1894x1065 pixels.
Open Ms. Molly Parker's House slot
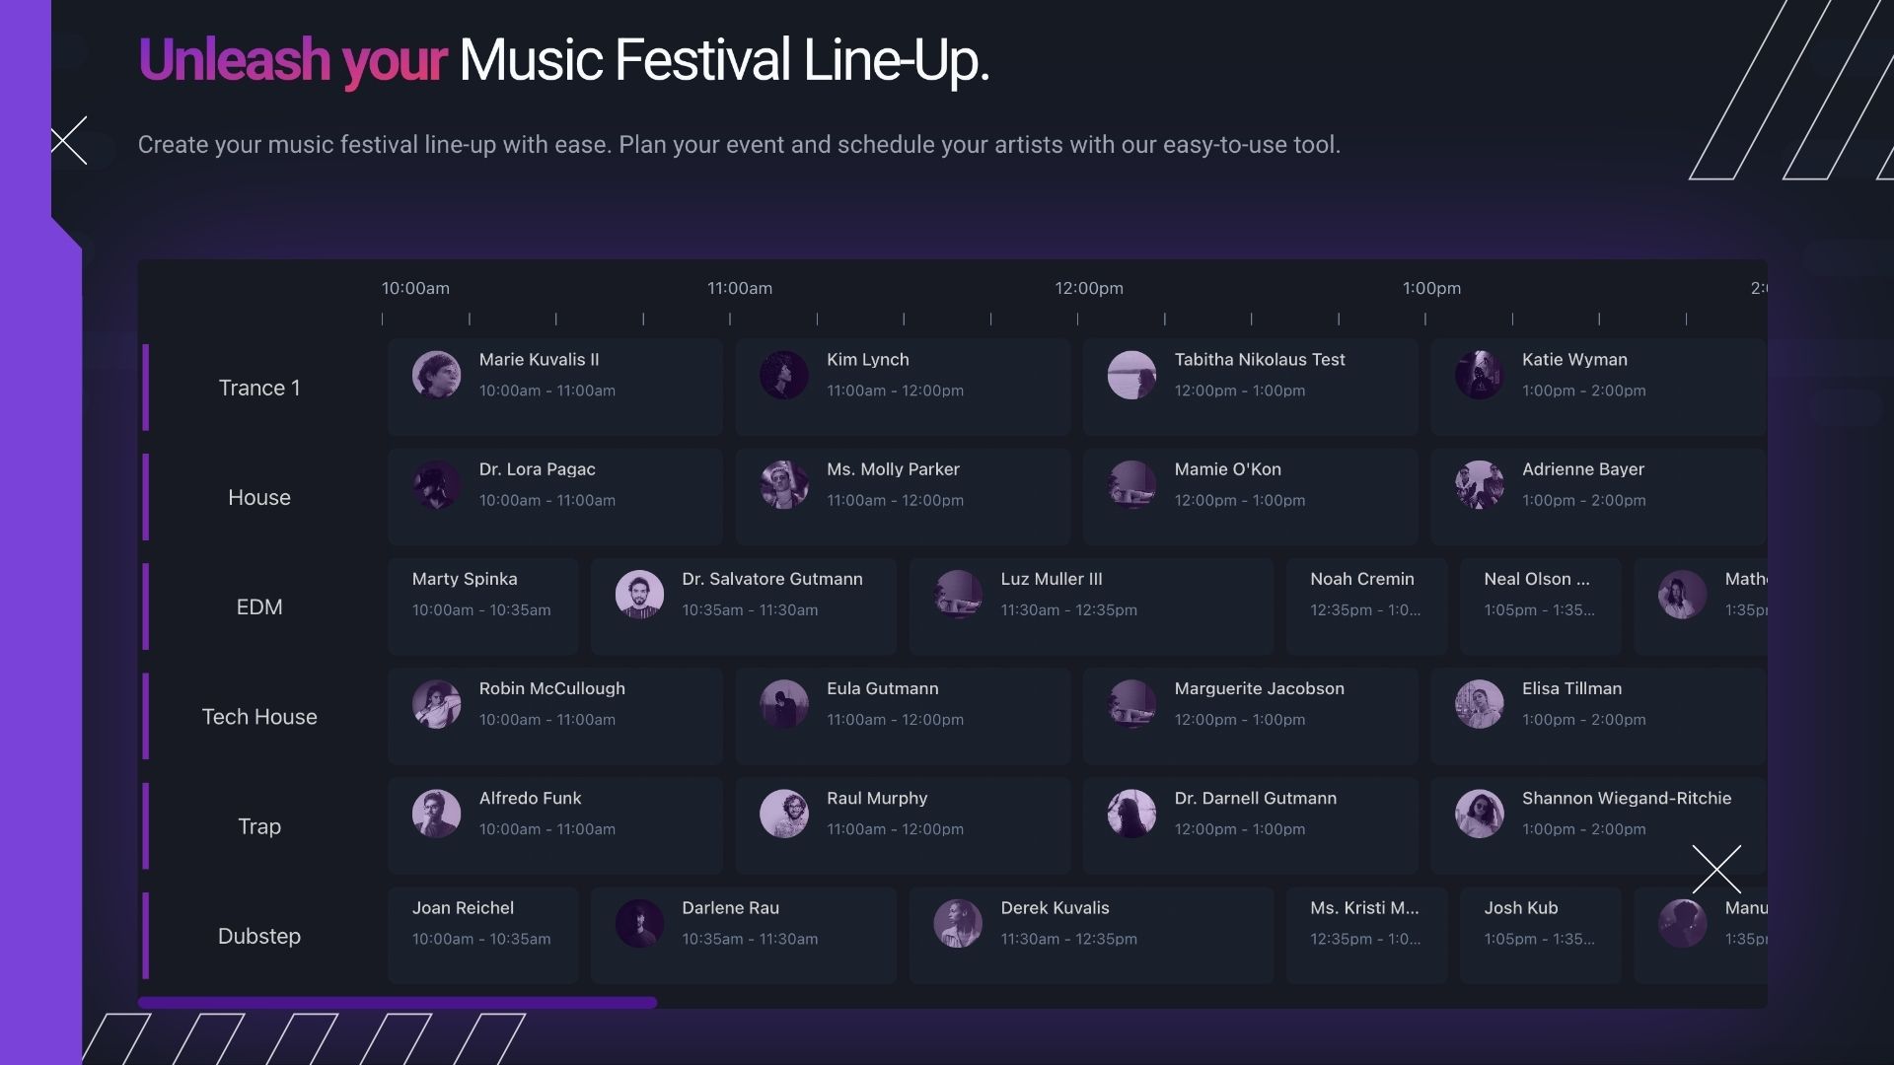coord(903,496)
